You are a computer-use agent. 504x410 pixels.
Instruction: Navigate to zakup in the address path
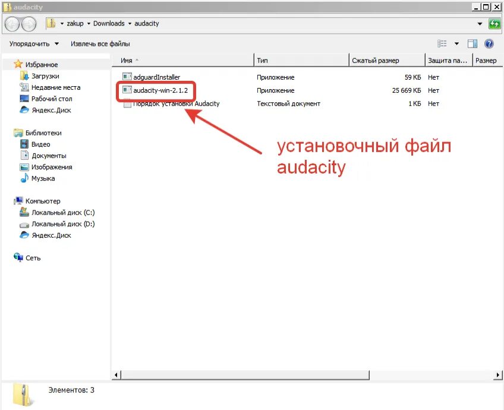75,23
